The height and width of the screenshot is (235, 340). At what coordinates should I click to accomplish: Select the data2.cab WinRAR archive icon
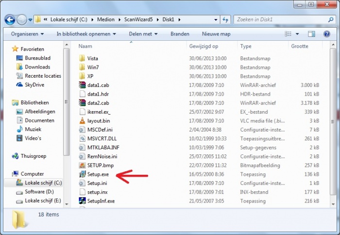(82, 103)
